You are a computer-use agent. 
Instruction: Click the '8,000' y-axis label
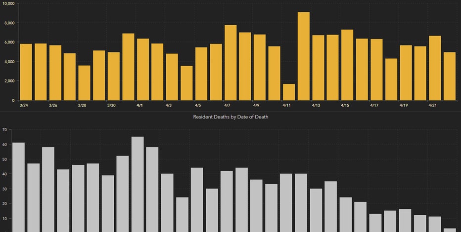click(x=9, y=23)
